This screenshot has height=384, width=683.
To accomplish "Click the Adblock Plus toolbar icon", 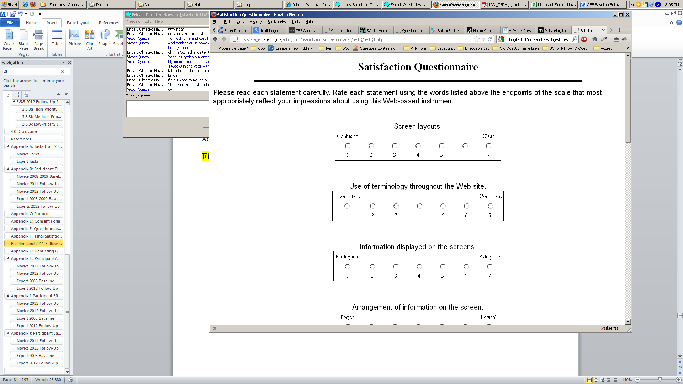I will pyautogui.click(x=584, y=39).
